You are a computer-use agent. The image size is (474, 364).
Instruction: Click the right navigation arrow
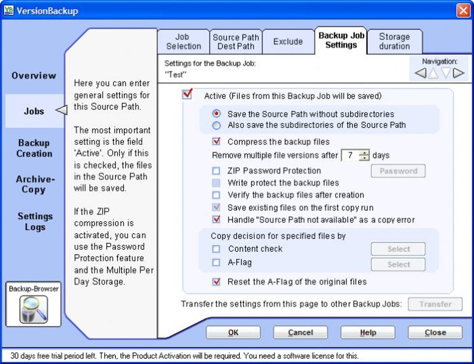tap(459, 73)
